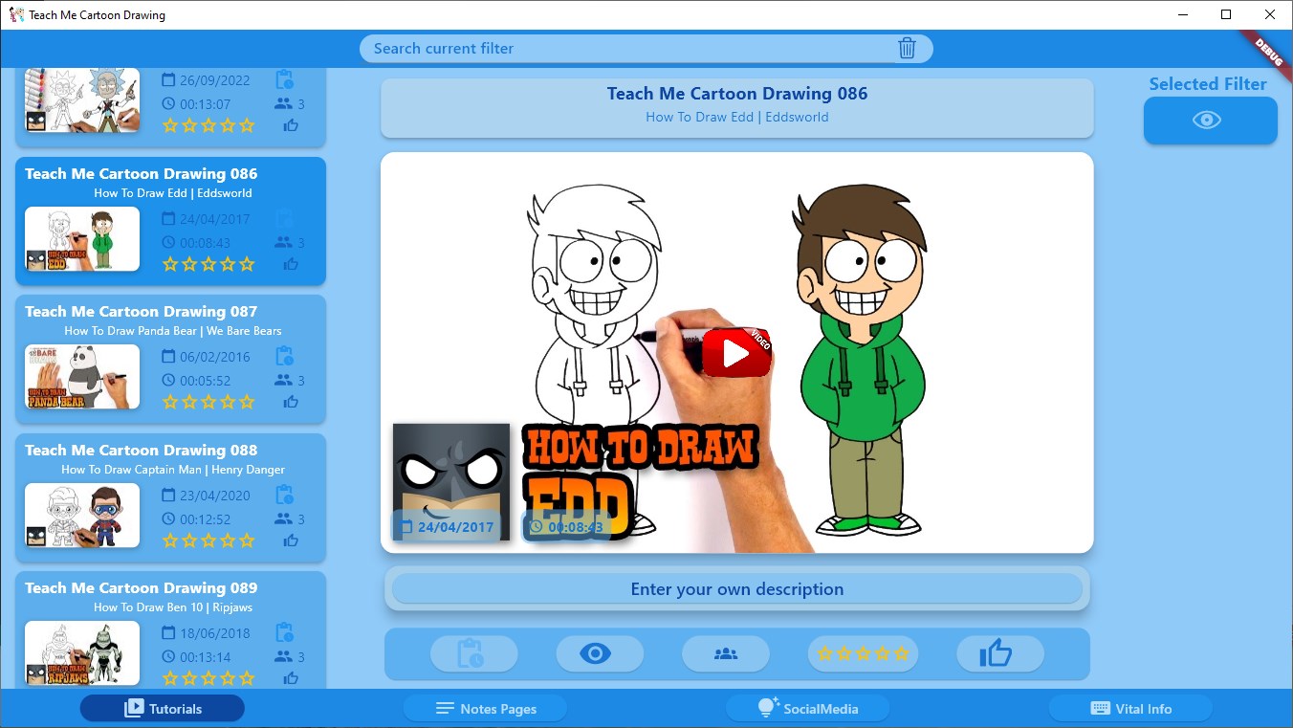Click the people button below the description field

pyautogui.click(x=726, y=654)
